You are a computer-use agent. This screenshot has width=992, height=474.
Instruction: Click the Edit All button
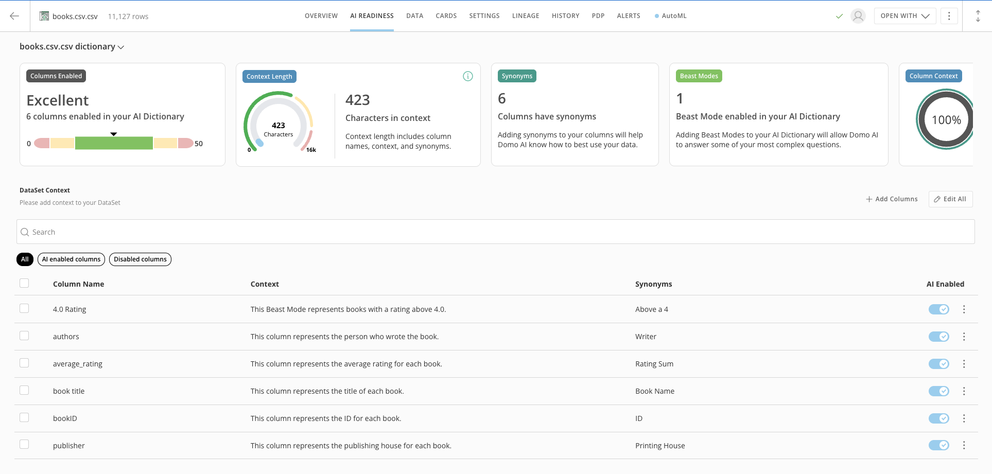(x=950, y=199)
